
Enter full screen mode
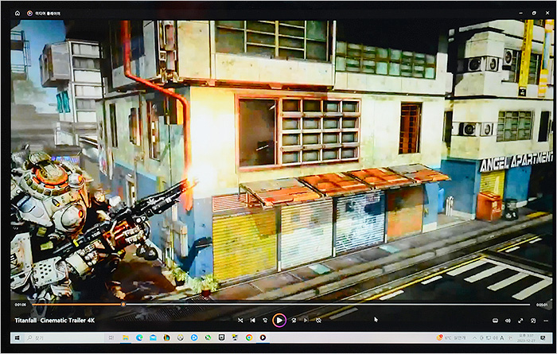[519, 320]
